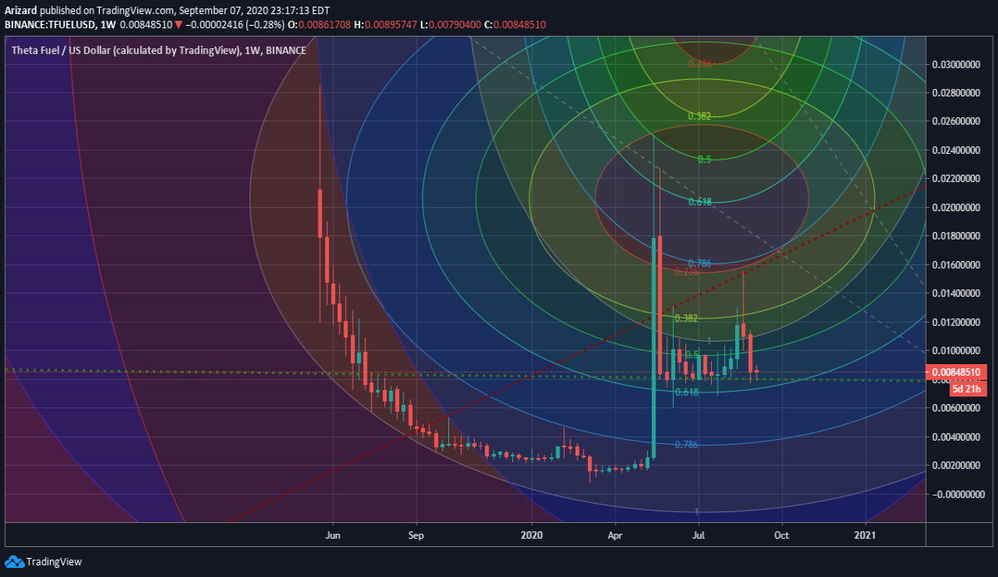This screenshot has height=577, width=998.
Task: Click the 0.02400000 price axis label
Action: point(956,150)
